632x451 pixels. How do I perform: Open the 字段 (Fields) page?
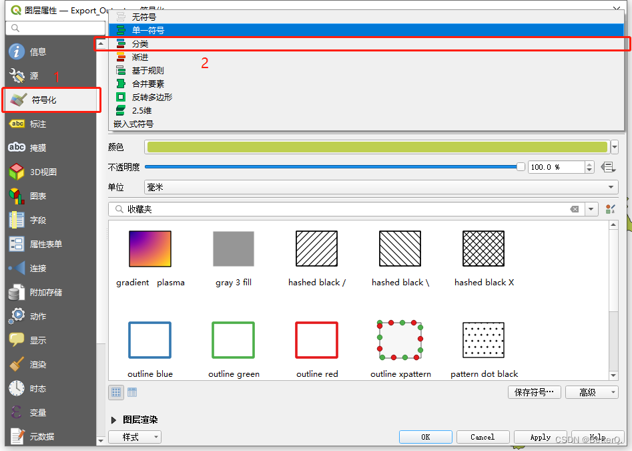coord(50,220)
